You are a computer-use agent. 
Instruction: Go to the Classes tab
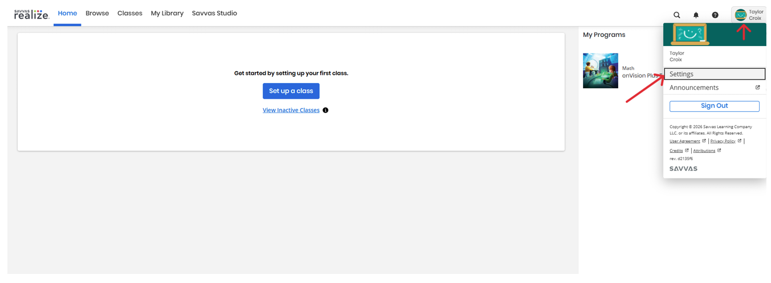coord(130,13)
